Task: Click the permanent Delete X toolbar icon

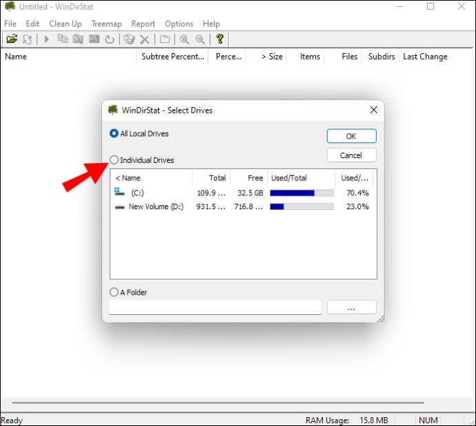Action: 144,39
